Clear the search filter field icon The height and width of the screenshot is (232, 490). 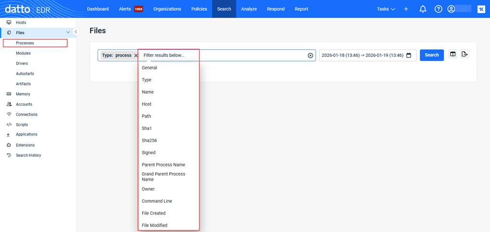click(x=311, y=55)
